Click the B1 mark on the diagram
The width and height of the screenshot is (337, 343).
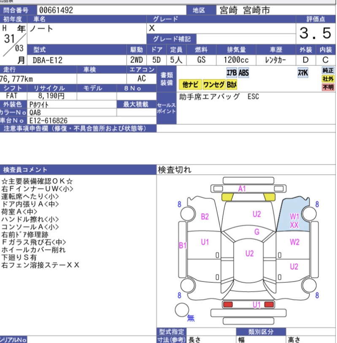(x=183, y=245)
